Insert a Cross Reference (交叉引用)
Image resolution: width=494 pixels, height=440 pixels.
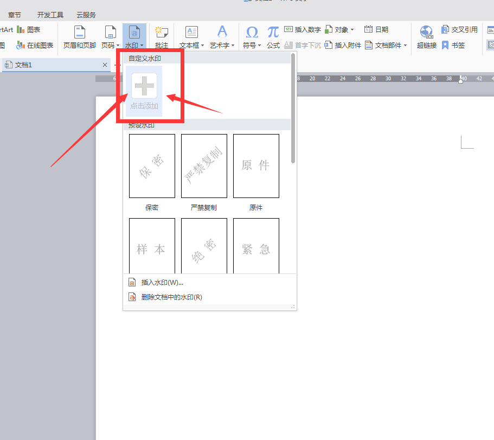459,30
